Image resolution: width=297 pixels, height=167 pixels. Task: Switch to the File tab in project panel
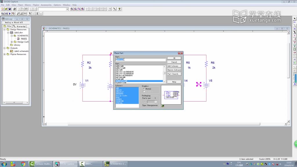8,26
